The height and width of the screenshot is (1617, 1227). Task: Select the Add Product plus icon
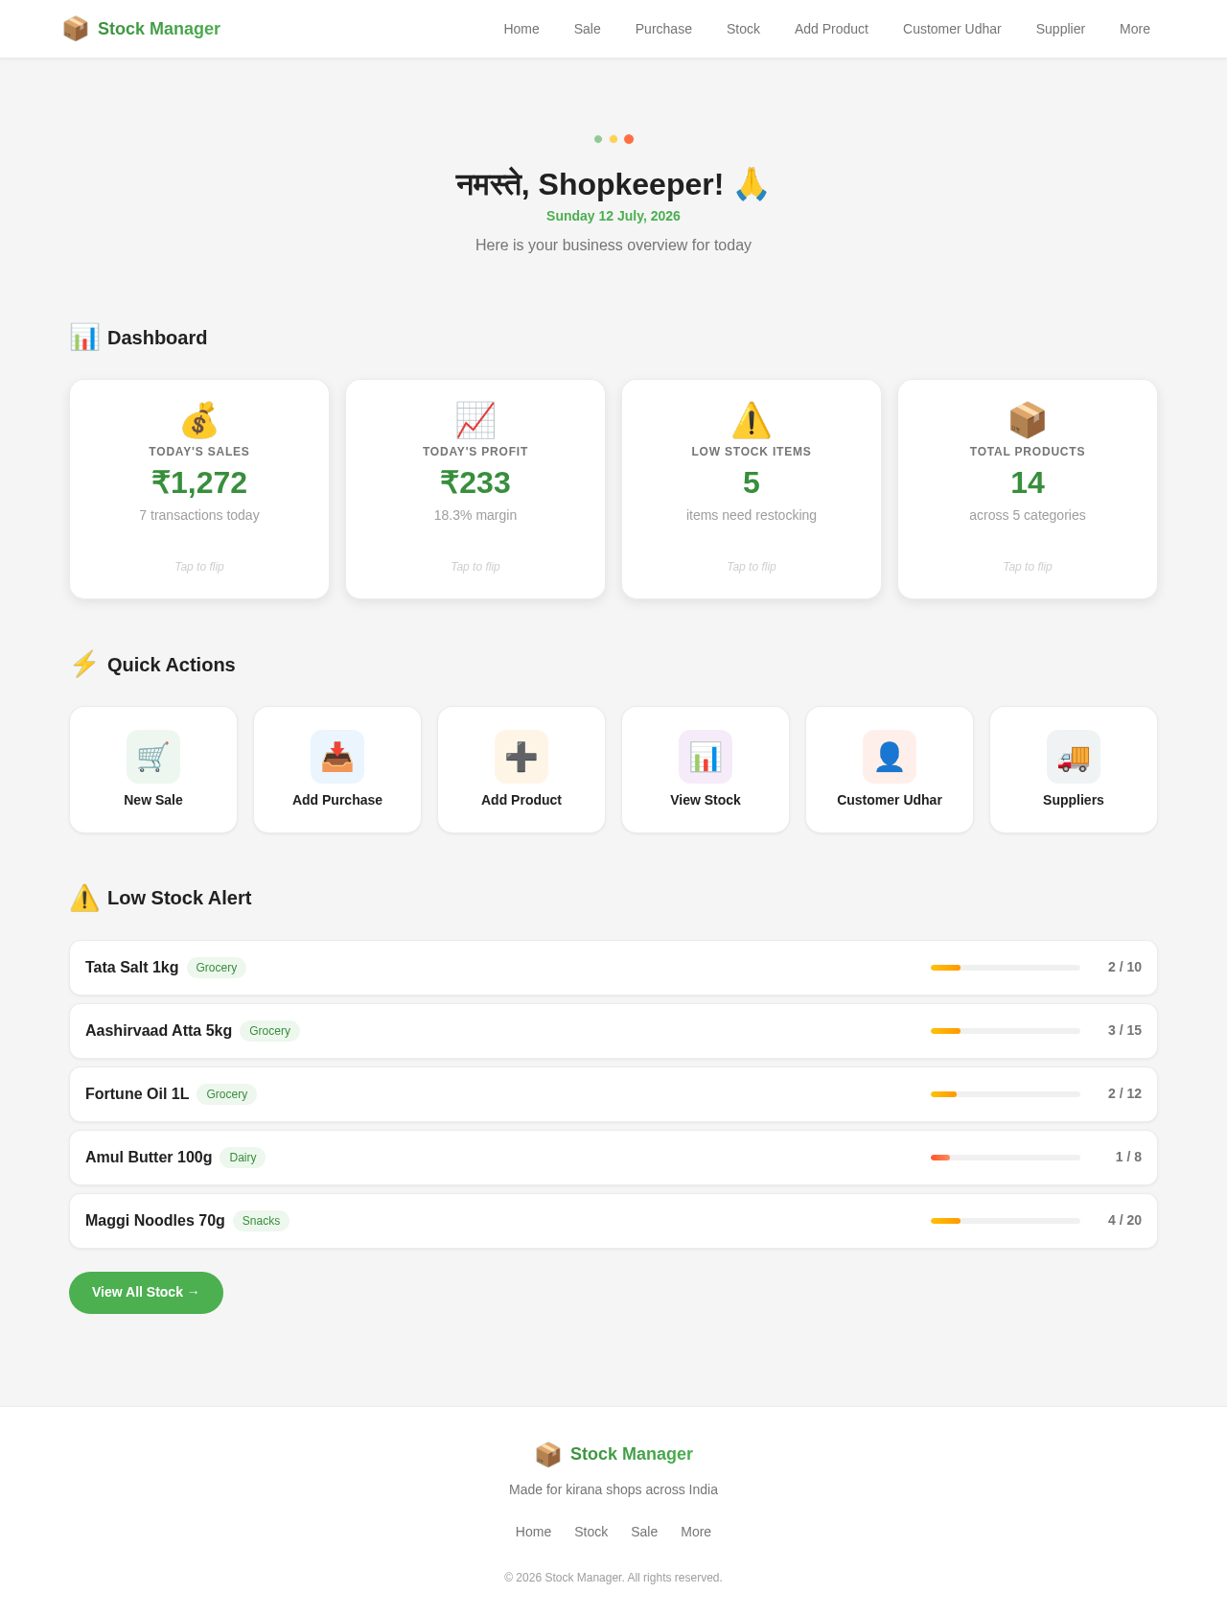(x=521, y=757)
